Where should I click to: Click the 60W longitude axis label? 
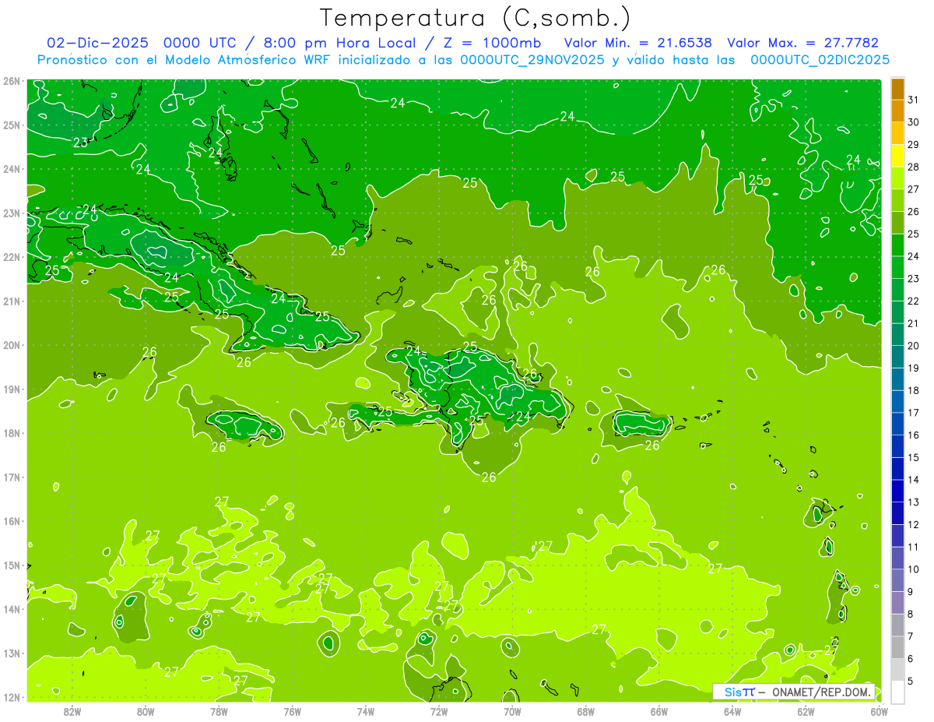coord(879,710)
